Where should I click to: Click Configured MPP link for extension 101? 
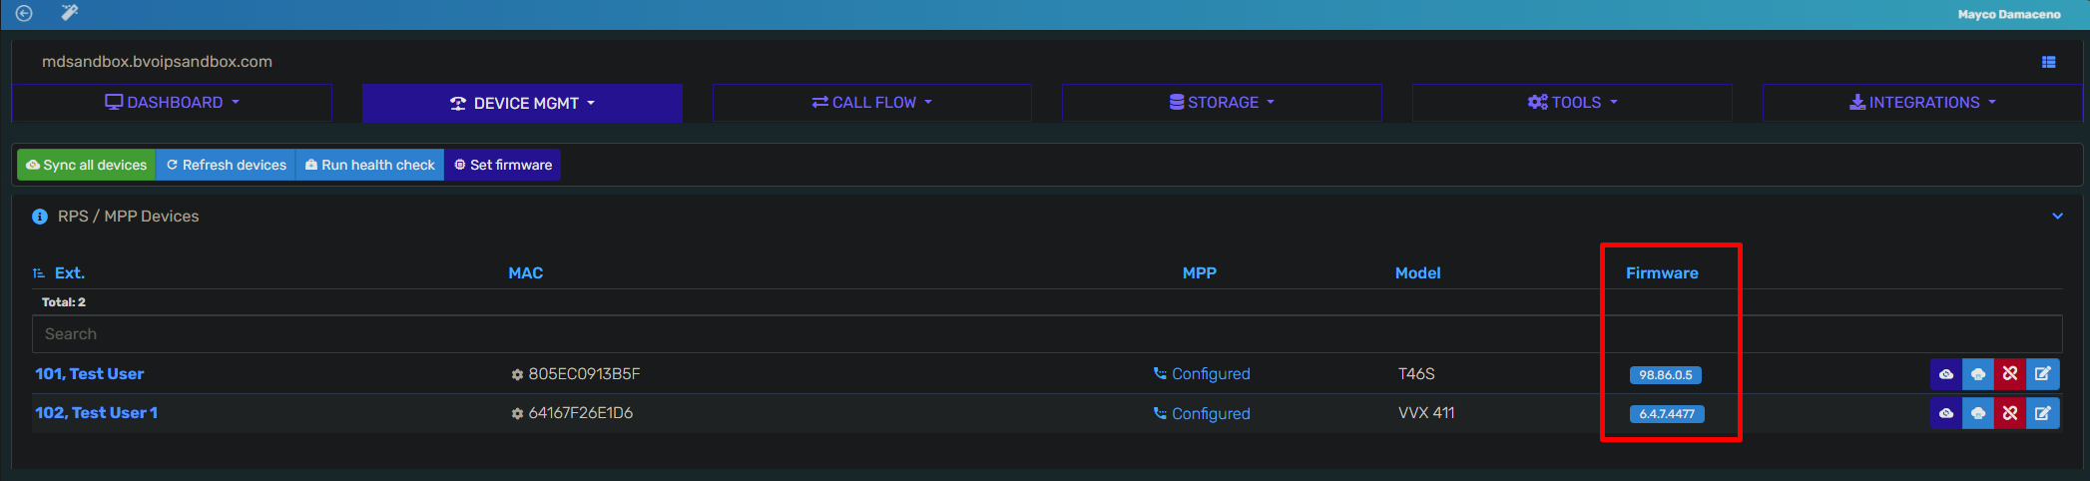(1202, 374)
